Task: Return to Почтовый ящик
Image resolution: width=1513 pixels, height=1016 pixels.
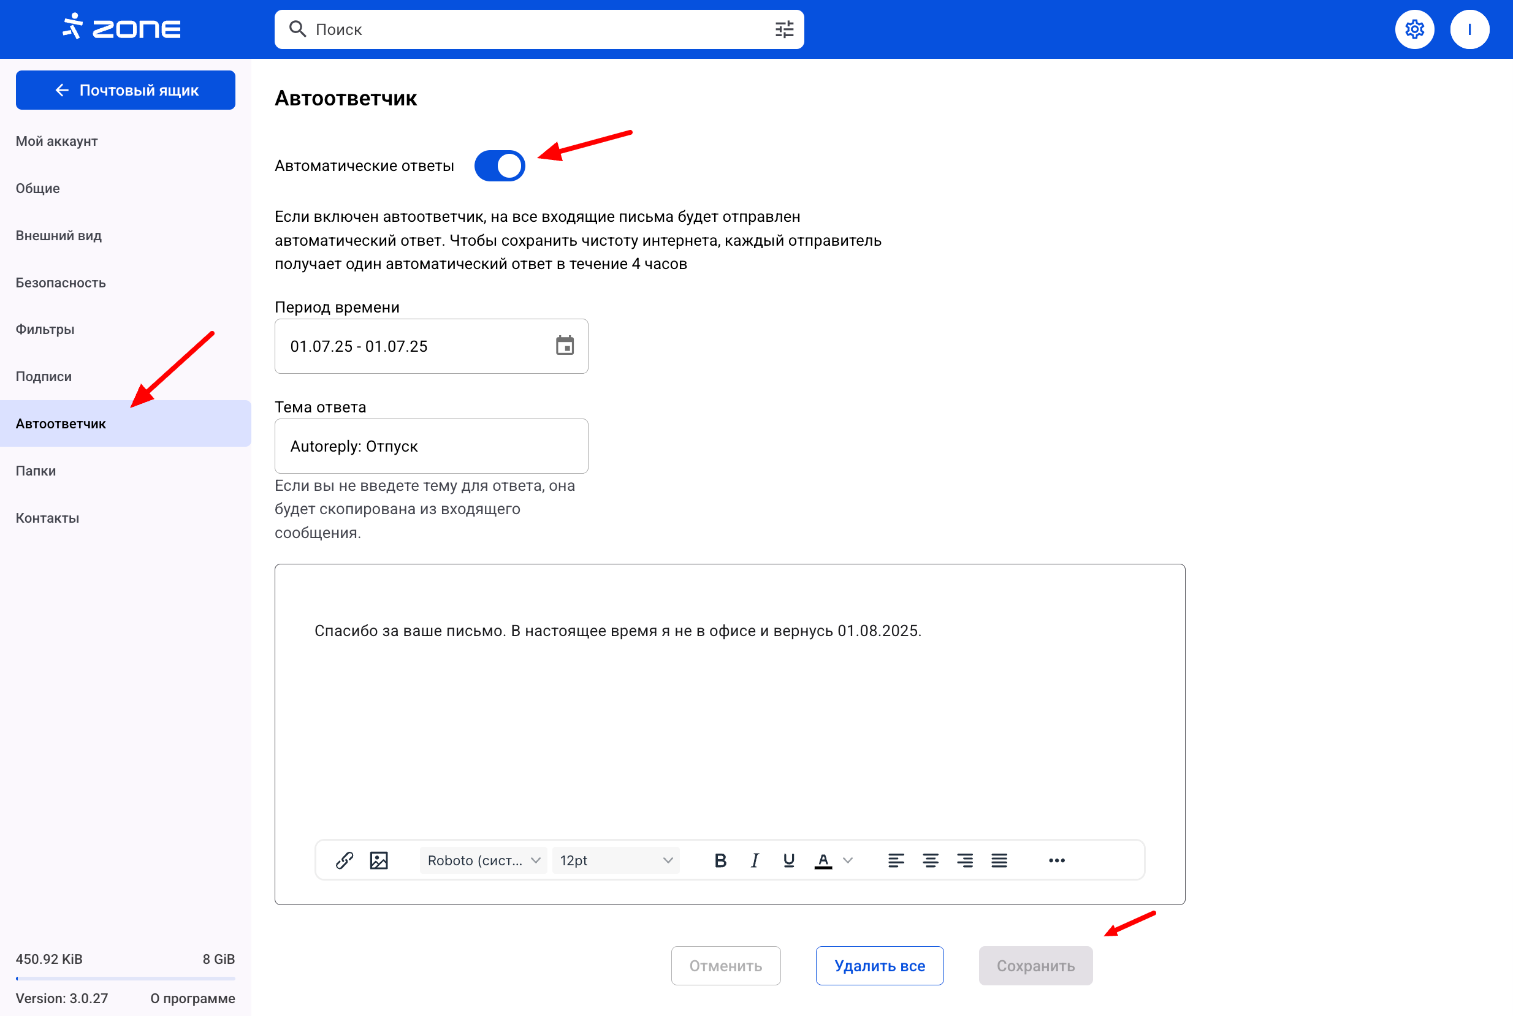Action: 125,90
